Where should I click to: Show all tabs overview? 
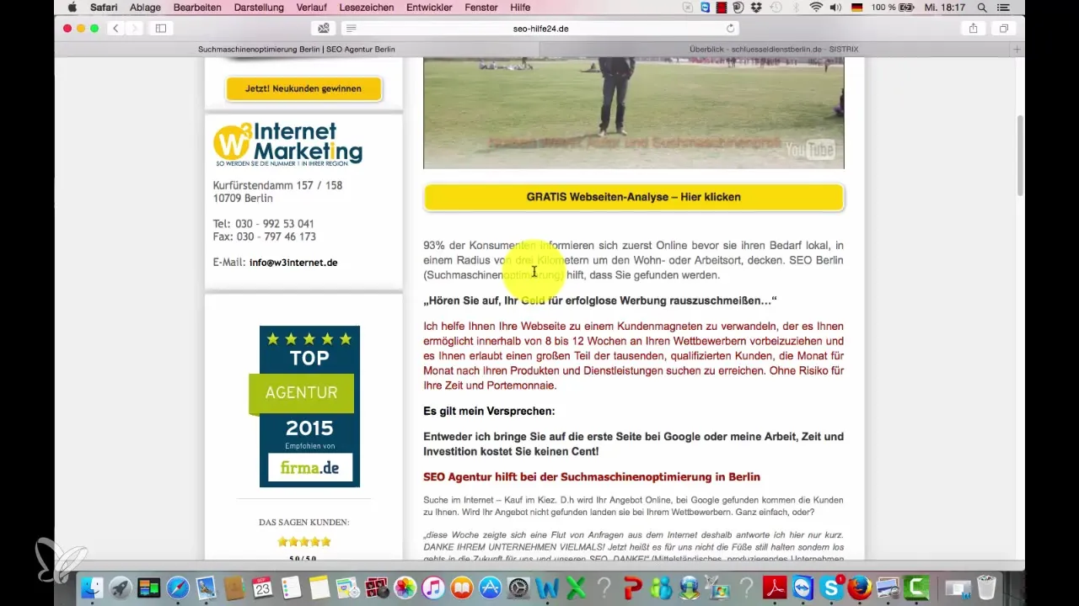[1003, 28]
